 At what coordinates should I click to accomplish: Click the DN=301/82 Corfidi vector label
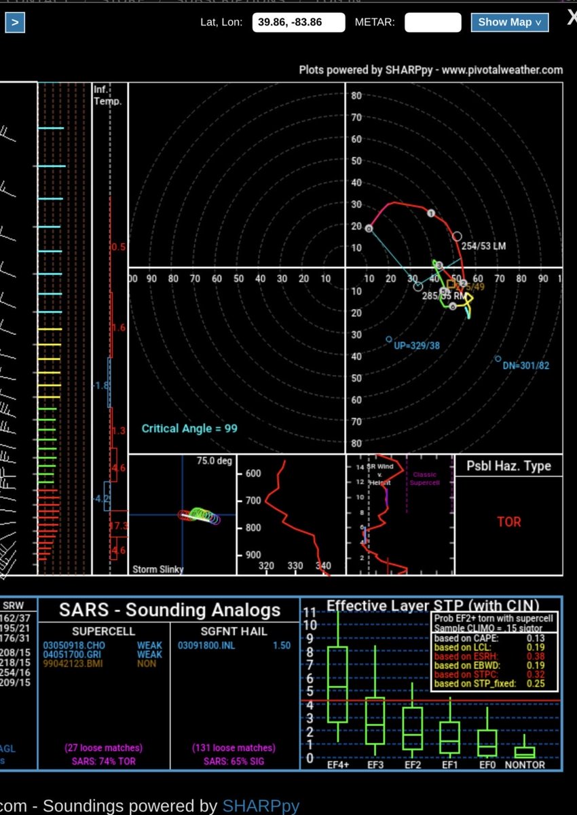(526, 365)
